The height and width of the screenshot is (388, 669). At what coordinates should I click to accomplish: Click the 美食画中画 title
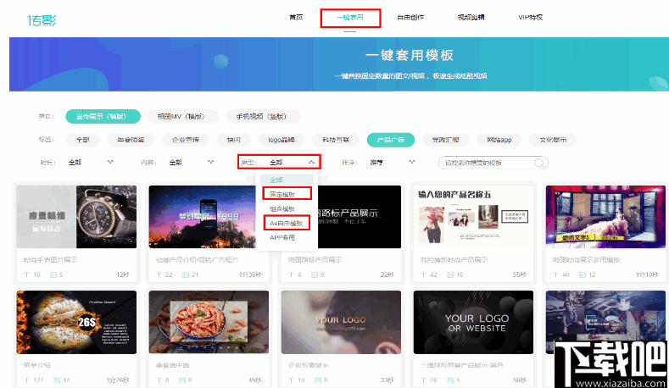173,365
